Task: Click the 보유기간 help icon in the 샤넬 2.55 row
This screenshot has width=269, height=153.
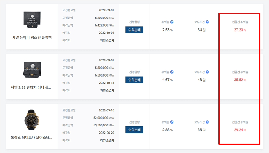Action: (x=207, y=72)
